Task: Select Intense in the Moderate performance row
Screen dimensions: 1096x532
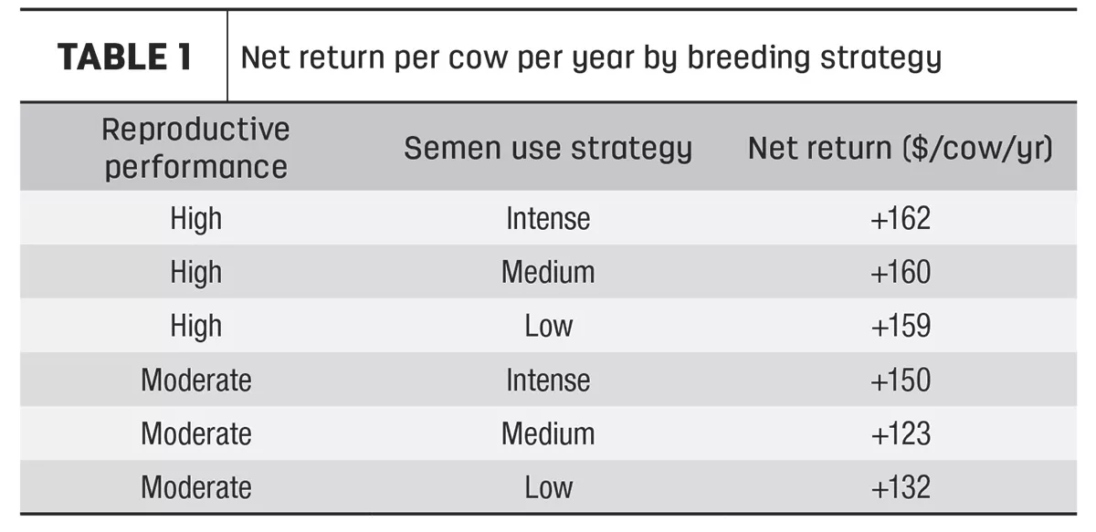Action: click(x=548, y=381)
